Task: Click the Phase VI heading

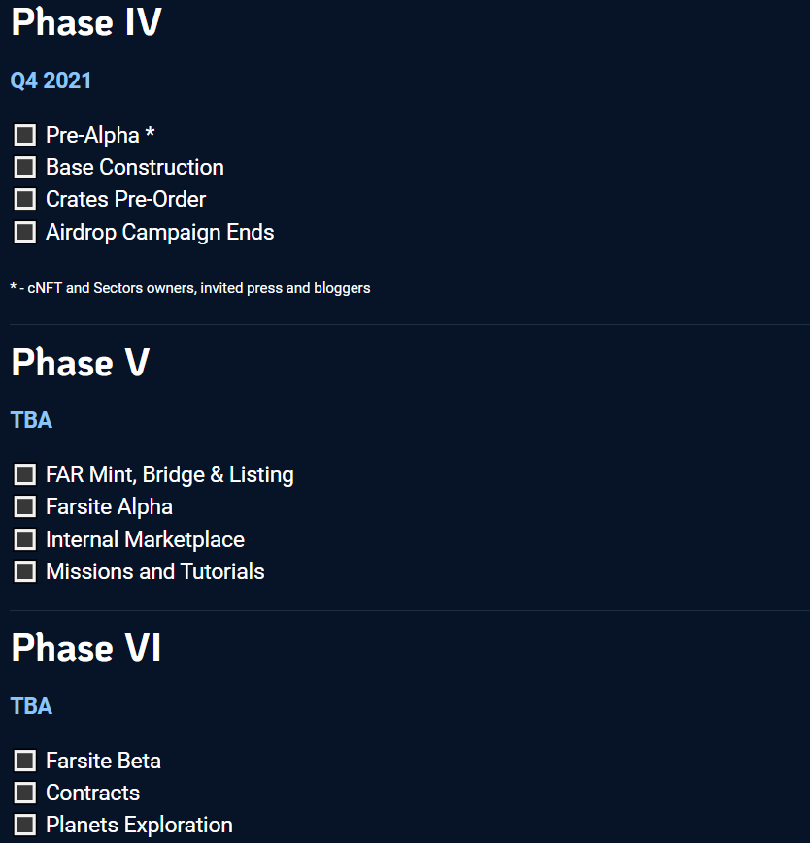Action: pyautogui.click(x=86, y=647)
